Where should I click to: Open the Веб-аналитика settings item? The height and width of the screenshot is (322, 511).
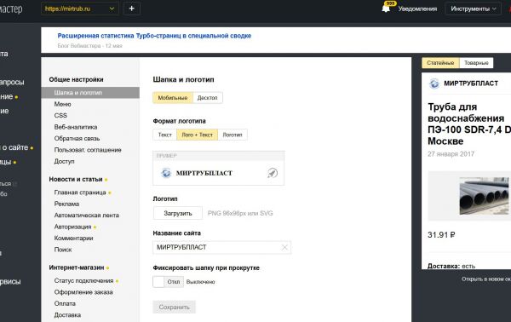point(76,127)
